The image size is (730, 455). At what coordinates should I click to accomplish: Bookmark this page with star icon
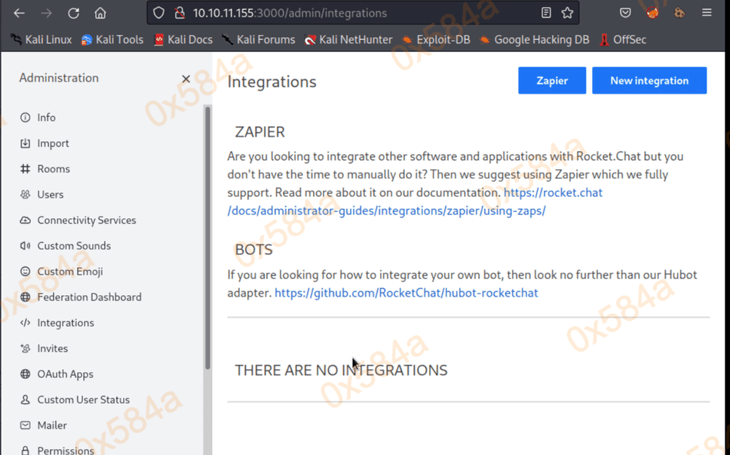567,13
